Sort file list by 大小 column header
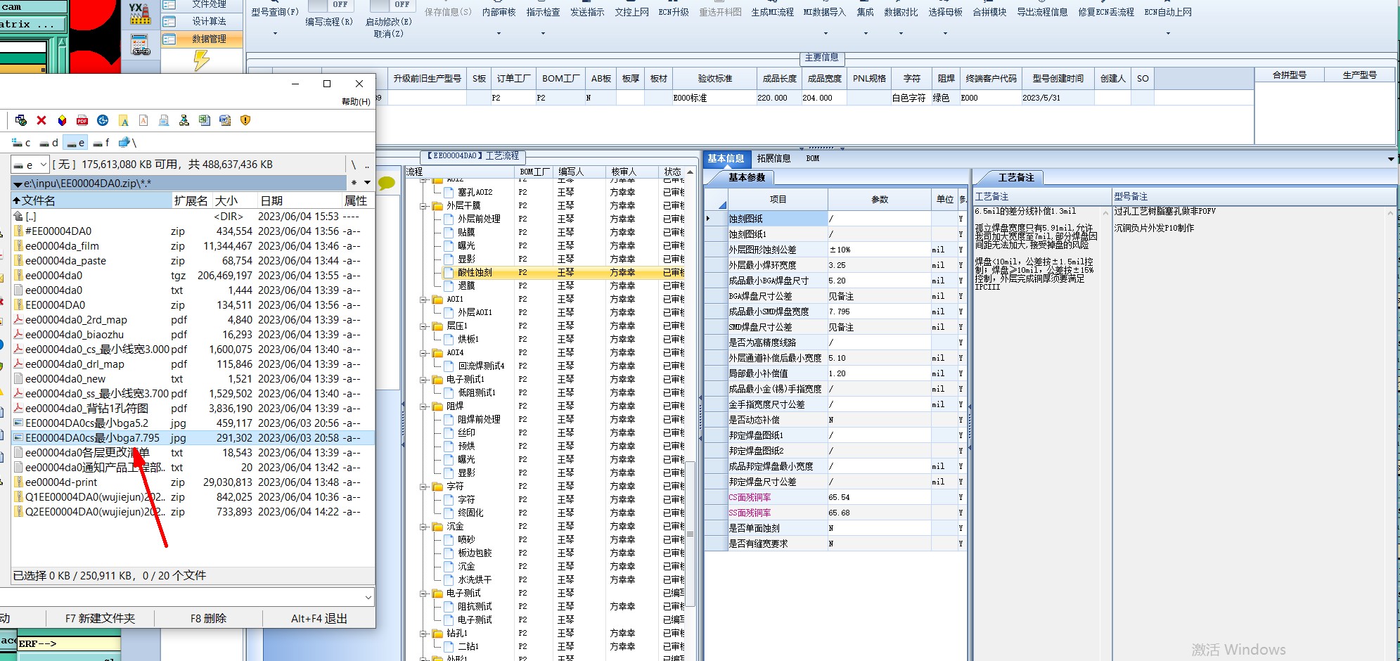Image resolution: width=1400 pixels, height=661 pixels. pos(233,201)
